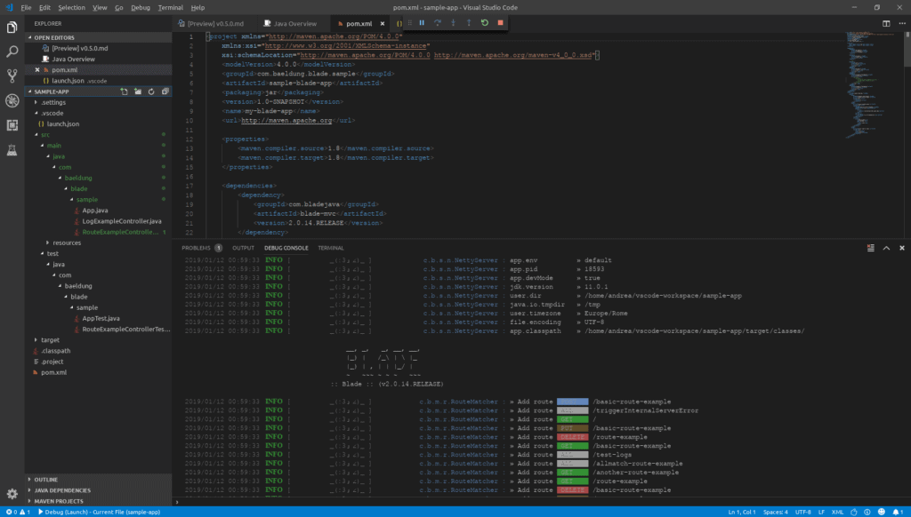This screenshot has height=517, width=911.
Task: Open App.java in the file tree
Action: click(94, 210)
